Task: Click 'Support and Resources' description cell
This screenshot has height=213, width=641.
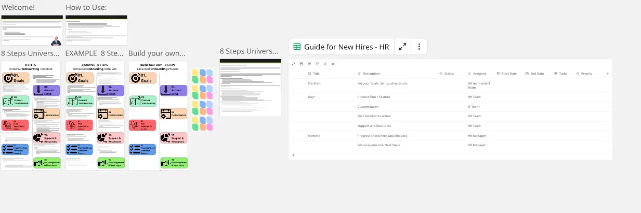Action: pos(374,126)
